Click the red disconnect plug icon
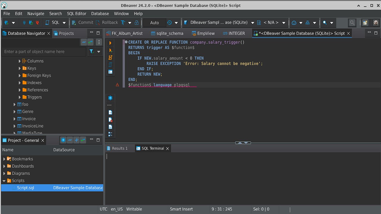 [x=37, y=23]
